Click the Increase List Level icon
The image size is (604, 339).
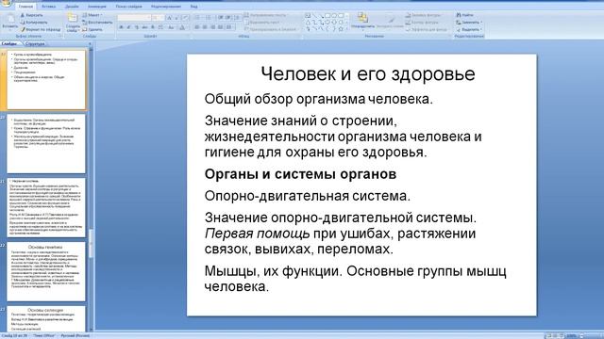pos(228,18)
